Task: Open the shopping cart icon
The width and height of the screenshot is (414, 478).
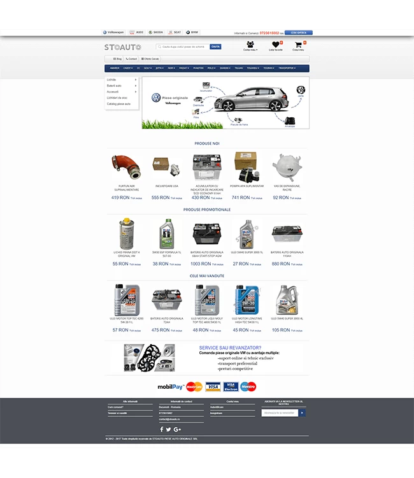Action: 296,45
